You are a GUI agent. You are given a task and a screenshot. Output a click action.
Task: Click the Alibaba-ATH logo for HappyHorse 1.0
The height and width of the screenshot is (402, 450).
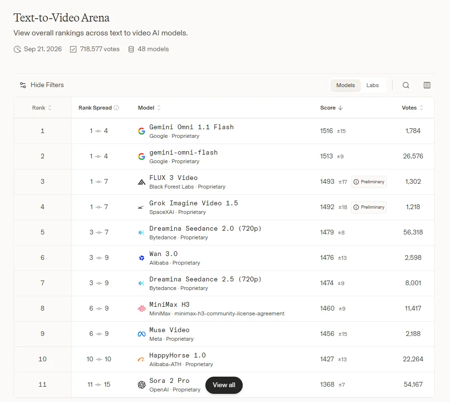[141, 359]
